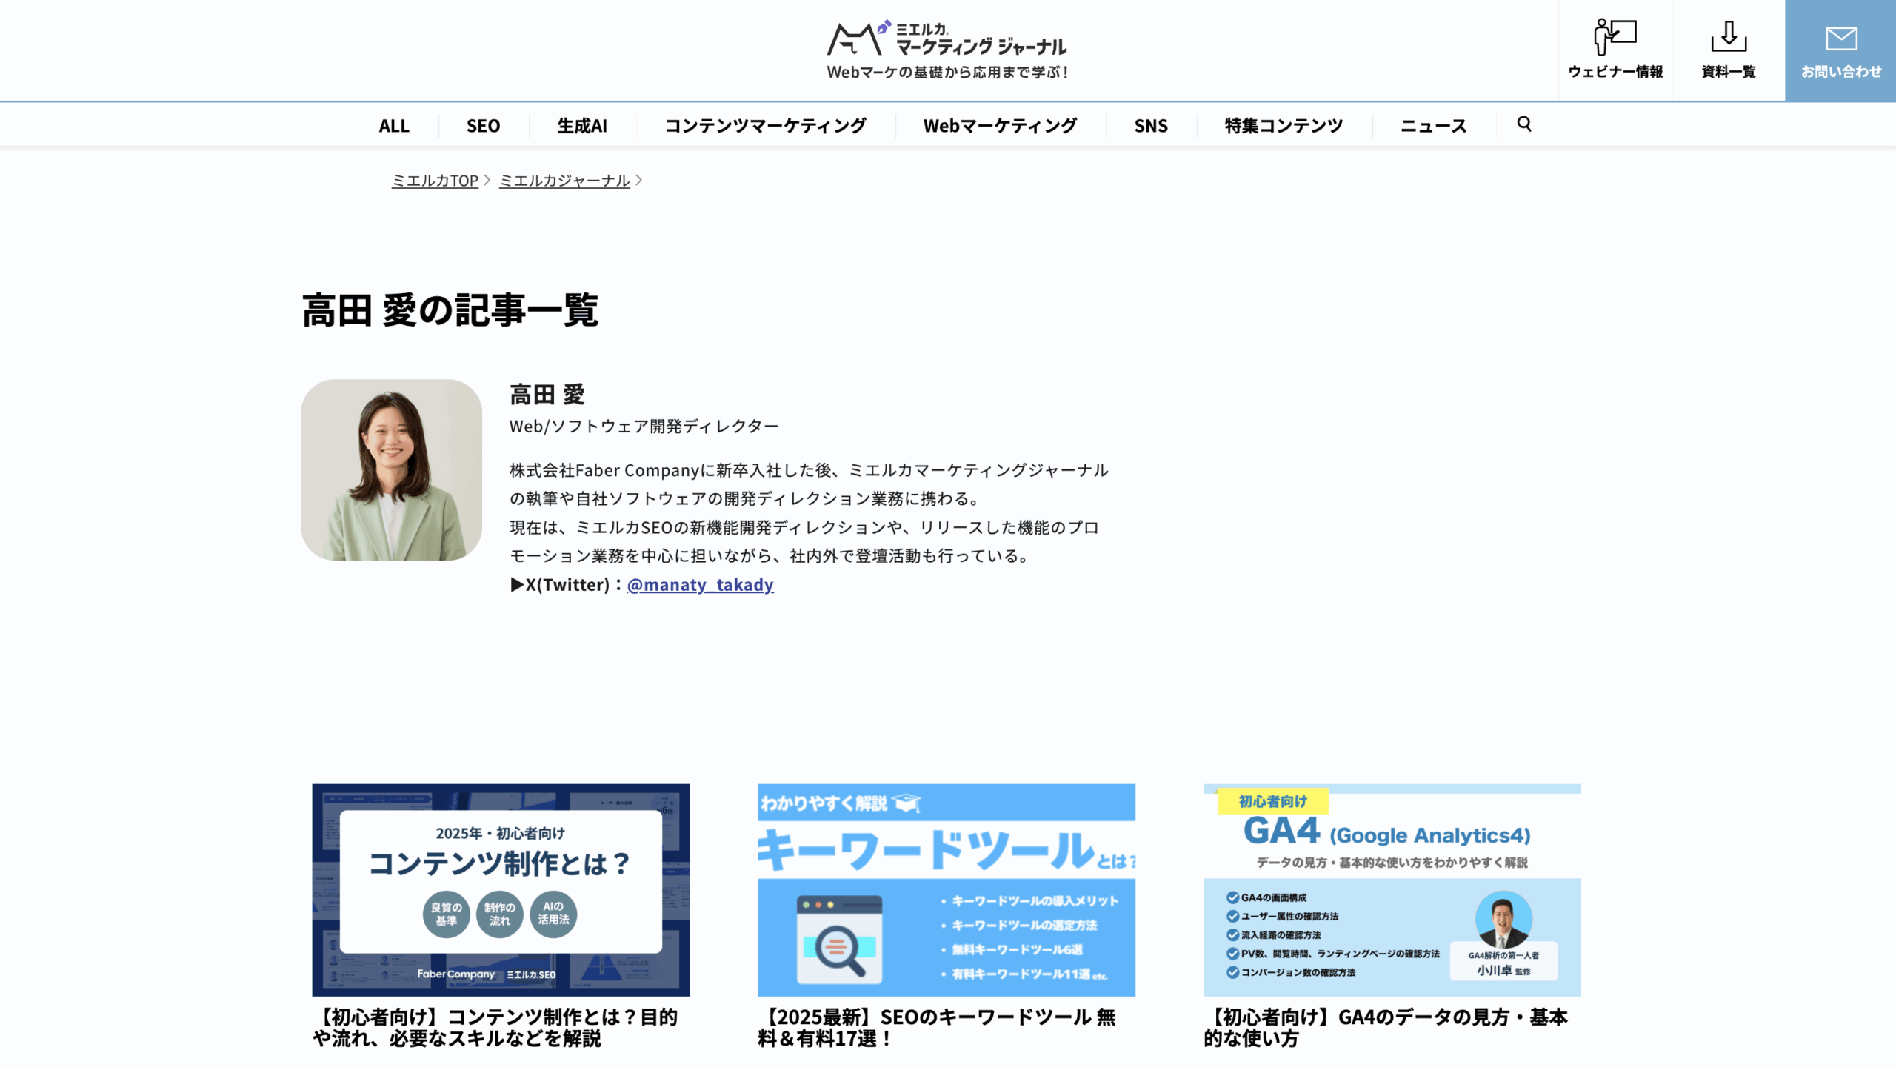1896x1067 pixels.
Task: Open the ニュース menu item
Action: (1433, 126)
